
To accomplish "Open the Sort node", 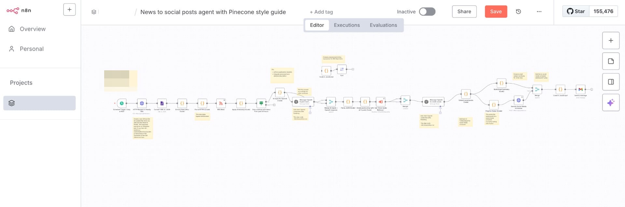I will click(x=342, y=69).
